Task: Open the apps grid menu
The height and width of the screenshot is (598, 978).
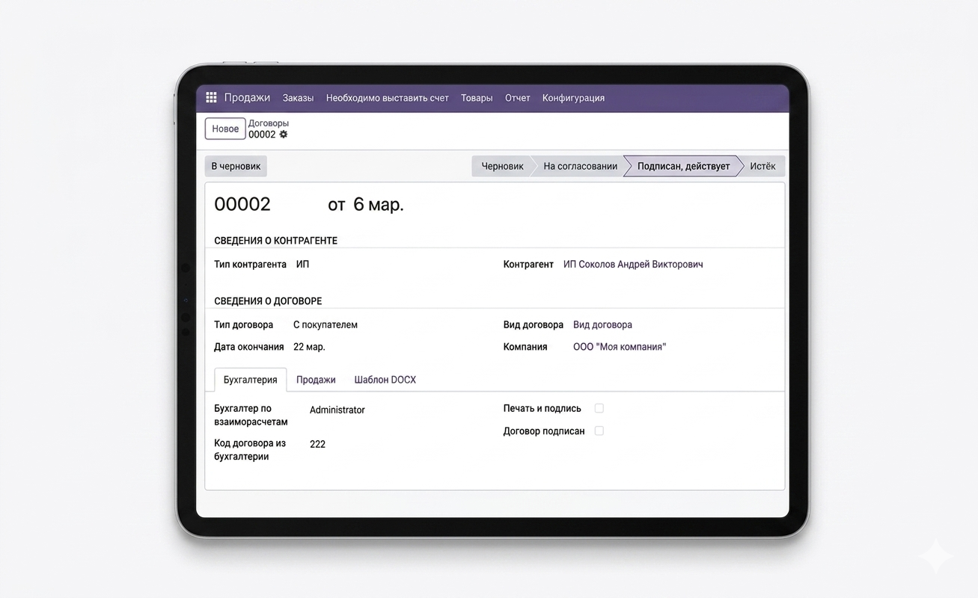Action: click(210, 97)
